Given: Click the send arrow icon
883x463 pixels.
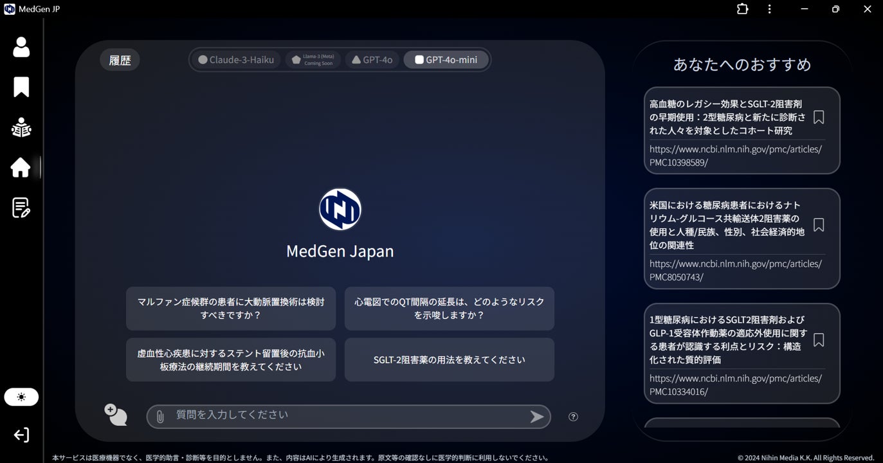Looking at the screenshot, I should coord(536,417).
